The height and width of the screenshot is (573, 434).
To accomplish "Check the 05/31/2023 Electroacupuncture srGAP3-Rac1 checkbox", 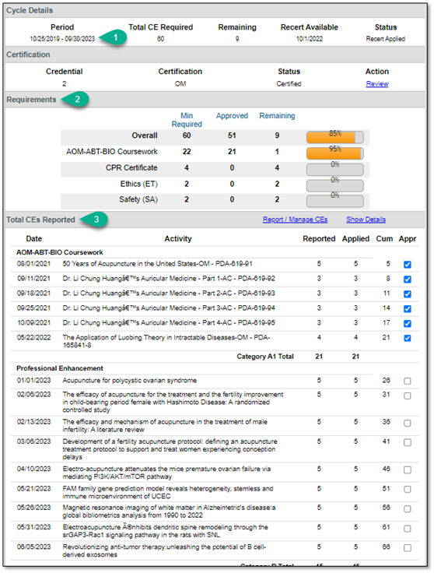I will click(408, 529).
